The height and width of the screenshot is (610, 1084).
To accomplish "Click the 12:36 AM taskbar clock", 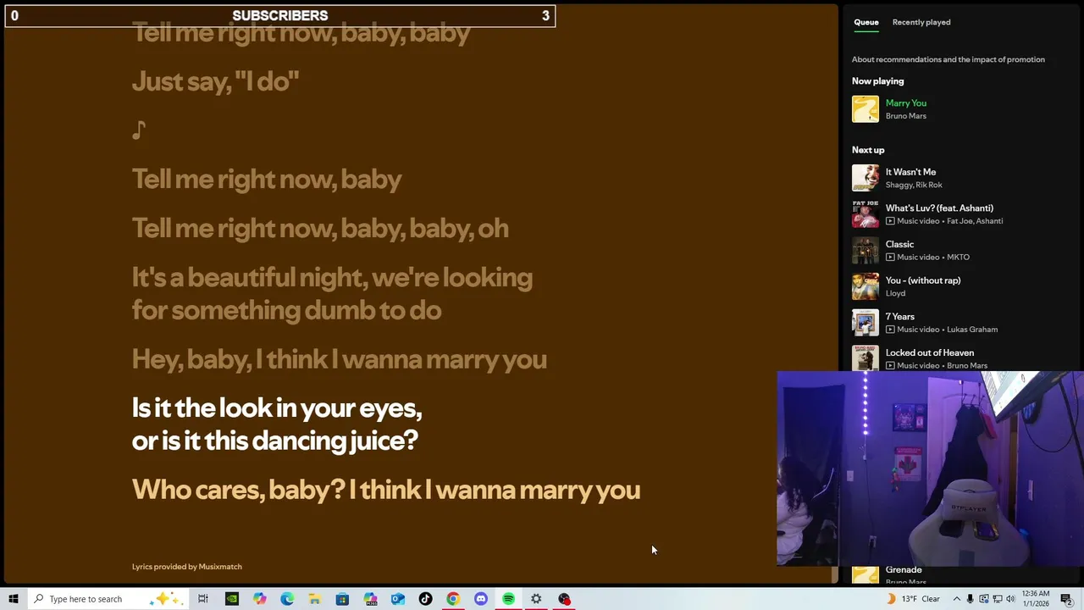I will tap(1036, 599).
